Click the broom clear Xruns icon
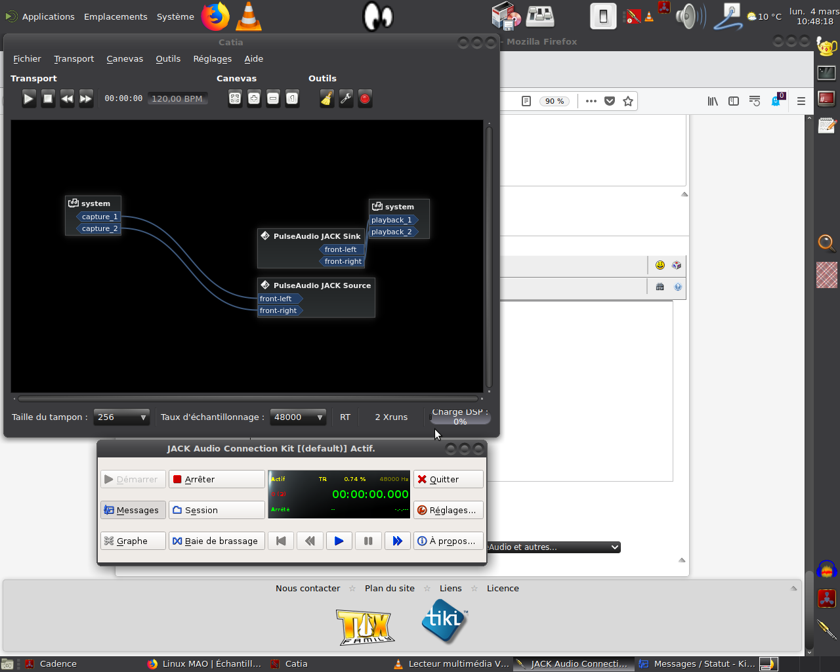 pyautogui.click(x=327, y=99)
